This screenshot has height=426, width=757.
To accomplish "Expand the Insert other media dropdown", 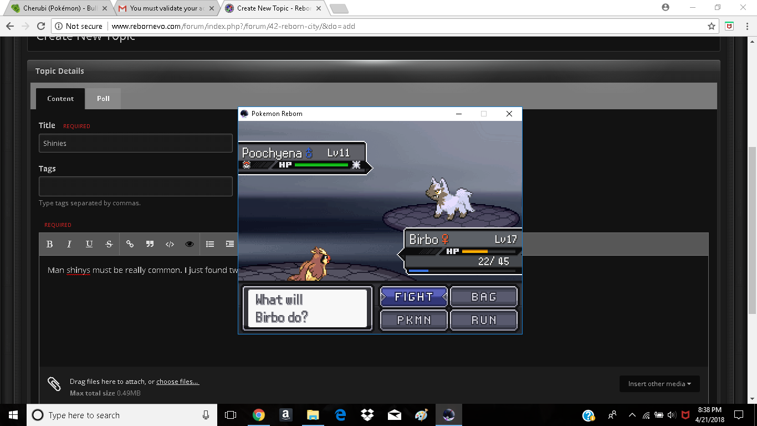I will click(659, 384).
